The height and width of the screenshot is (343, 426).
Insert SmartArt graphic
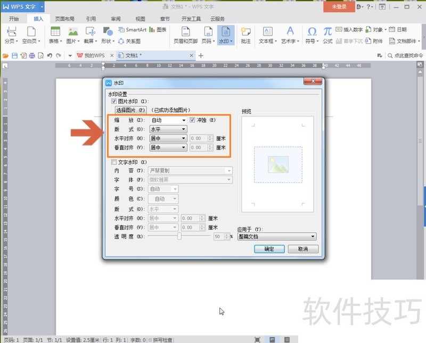[x=132, y=30]
